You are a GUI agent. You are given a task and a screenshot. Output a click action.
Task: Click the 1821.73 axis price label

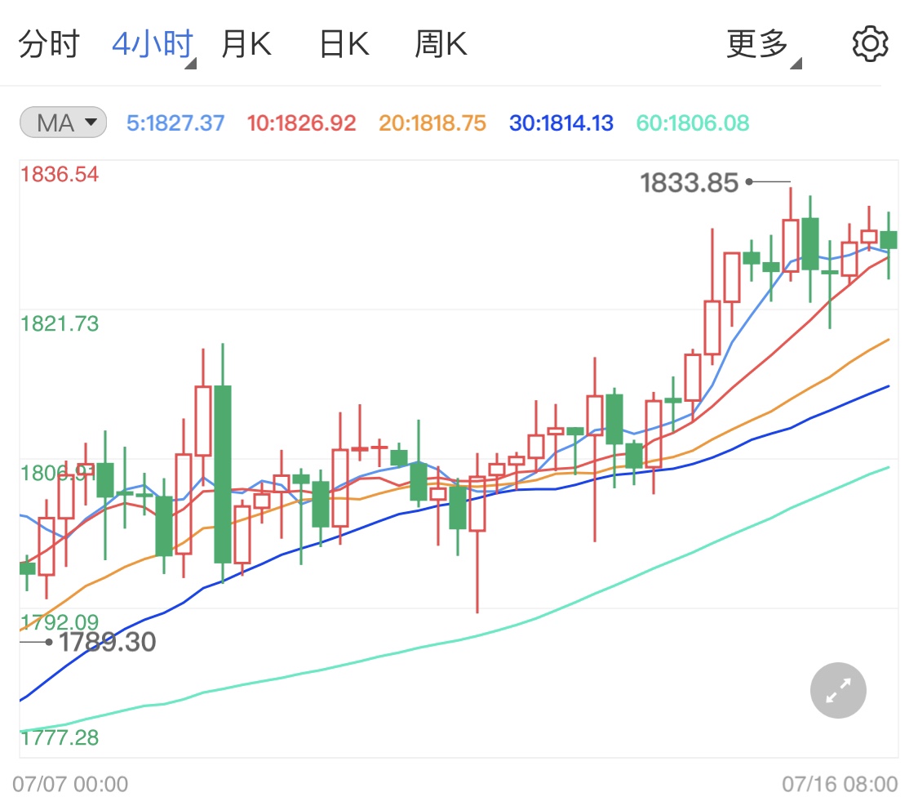pyautogui.click(x=59, y=323)
